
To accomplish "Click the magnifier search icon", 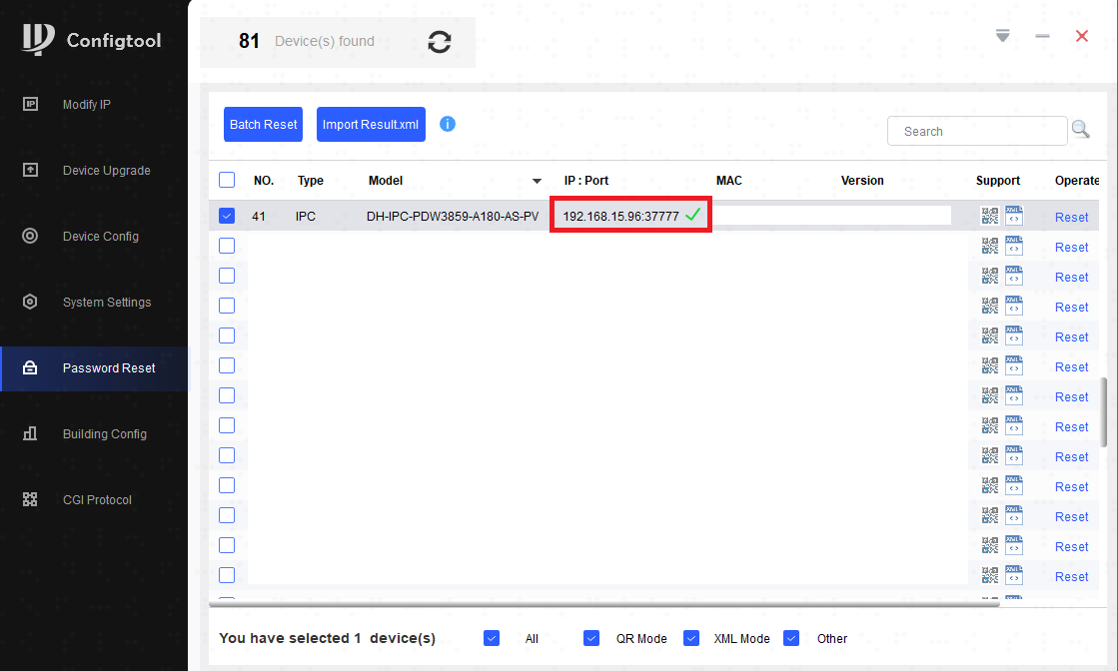I will point(1080,130).
